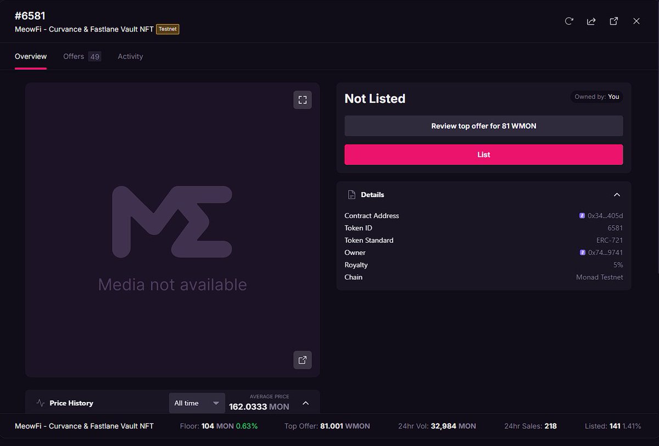The image size is (659, 446).
Task: Open media in external link
Action: click(x=302, y=360)
